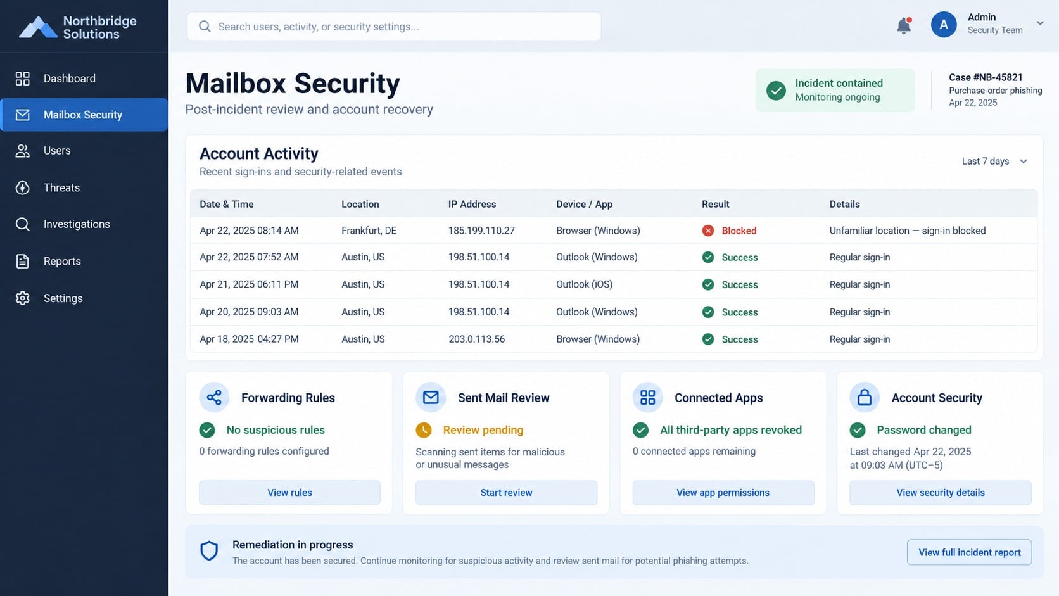The image size is (1059, 596).
Task: Click Outlook (iOS) device cell
Action: click(585, 284)
